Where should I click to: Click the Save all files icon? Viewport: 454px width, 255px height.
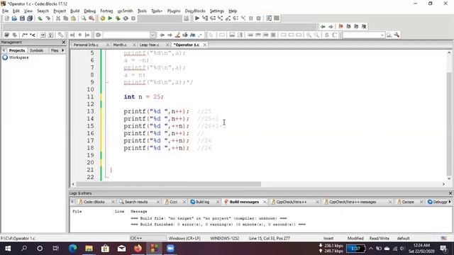30,18
